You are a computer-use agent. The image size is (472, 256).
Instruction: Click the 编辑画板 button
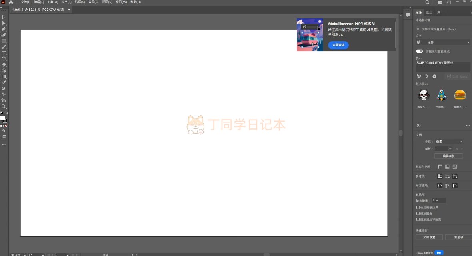448,156
